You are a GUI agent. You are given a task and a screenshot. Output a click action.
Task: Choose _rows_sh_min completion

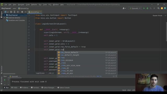87,73
